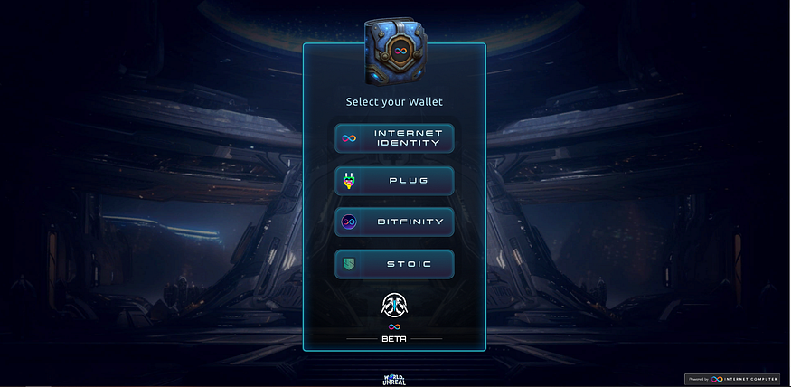Pick the Stoic wallet button
The height and width of the screenshot is (387, 791).
[394, 264]
